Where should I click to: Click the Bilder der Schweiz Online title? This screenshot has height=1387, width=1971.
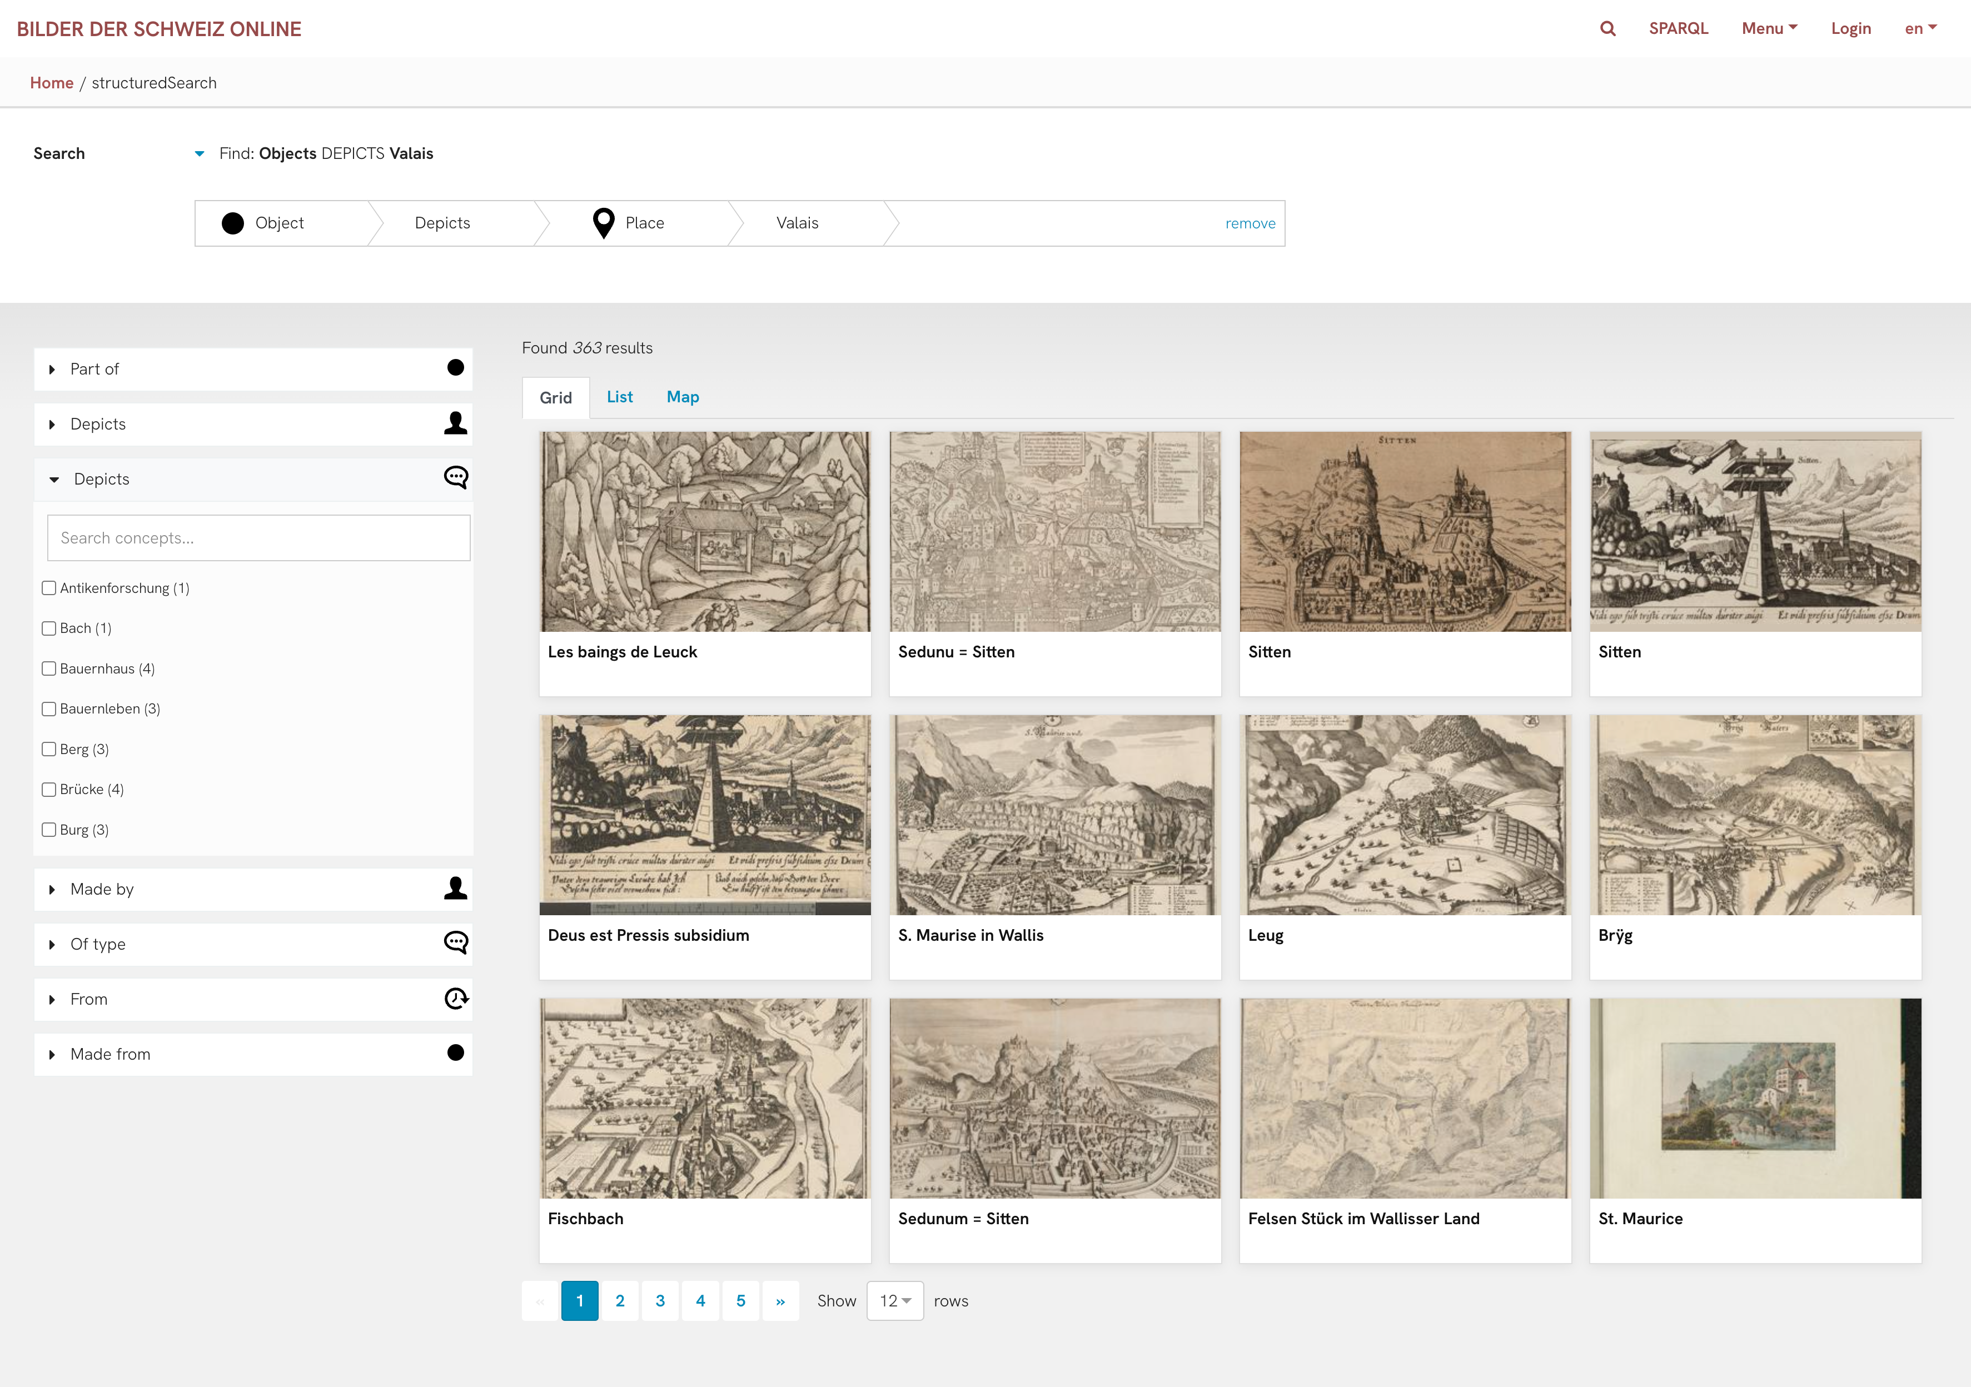click(159, 29)
